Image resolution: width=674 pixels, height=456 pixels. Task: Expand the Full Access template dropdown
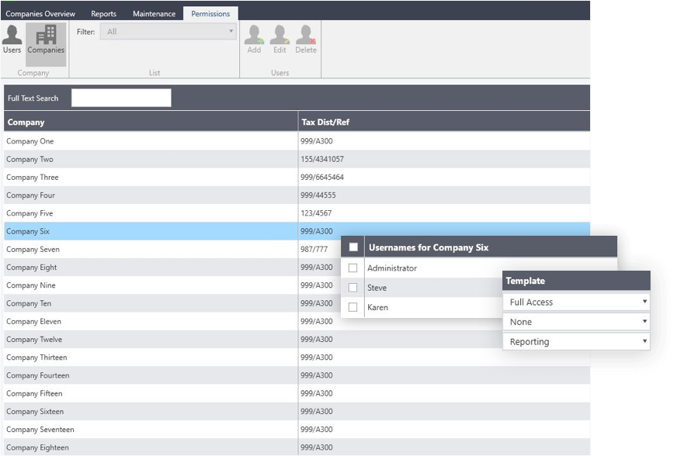pos(576,302)
